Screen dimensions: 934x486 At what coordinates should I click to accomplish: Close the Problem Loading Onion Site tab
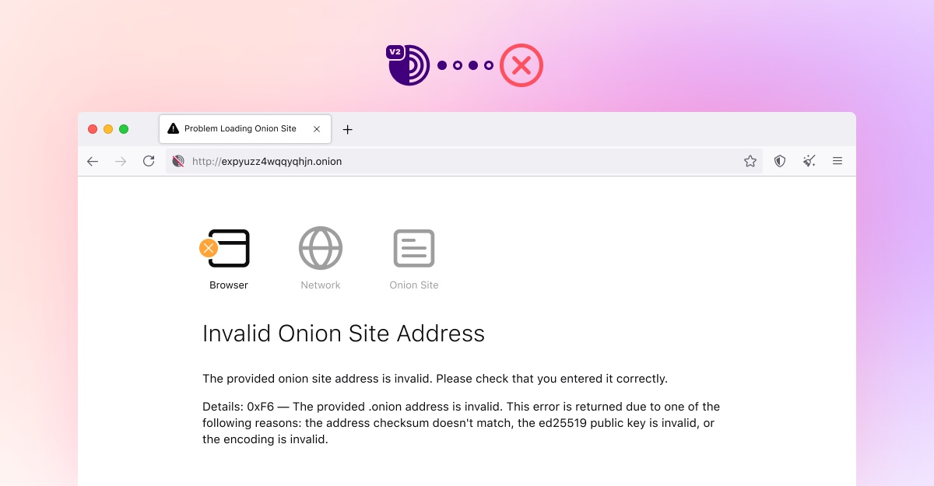(317, 129)
